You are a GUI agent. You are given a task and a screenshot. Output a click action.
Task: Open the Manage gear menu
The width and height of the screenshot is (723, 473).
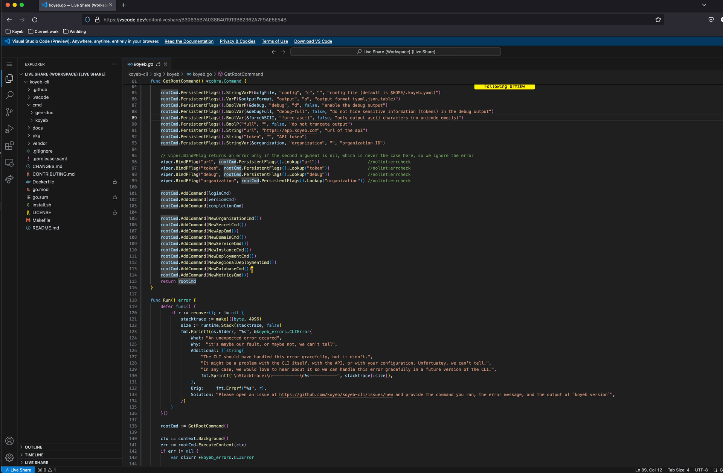tap(9, 458)
